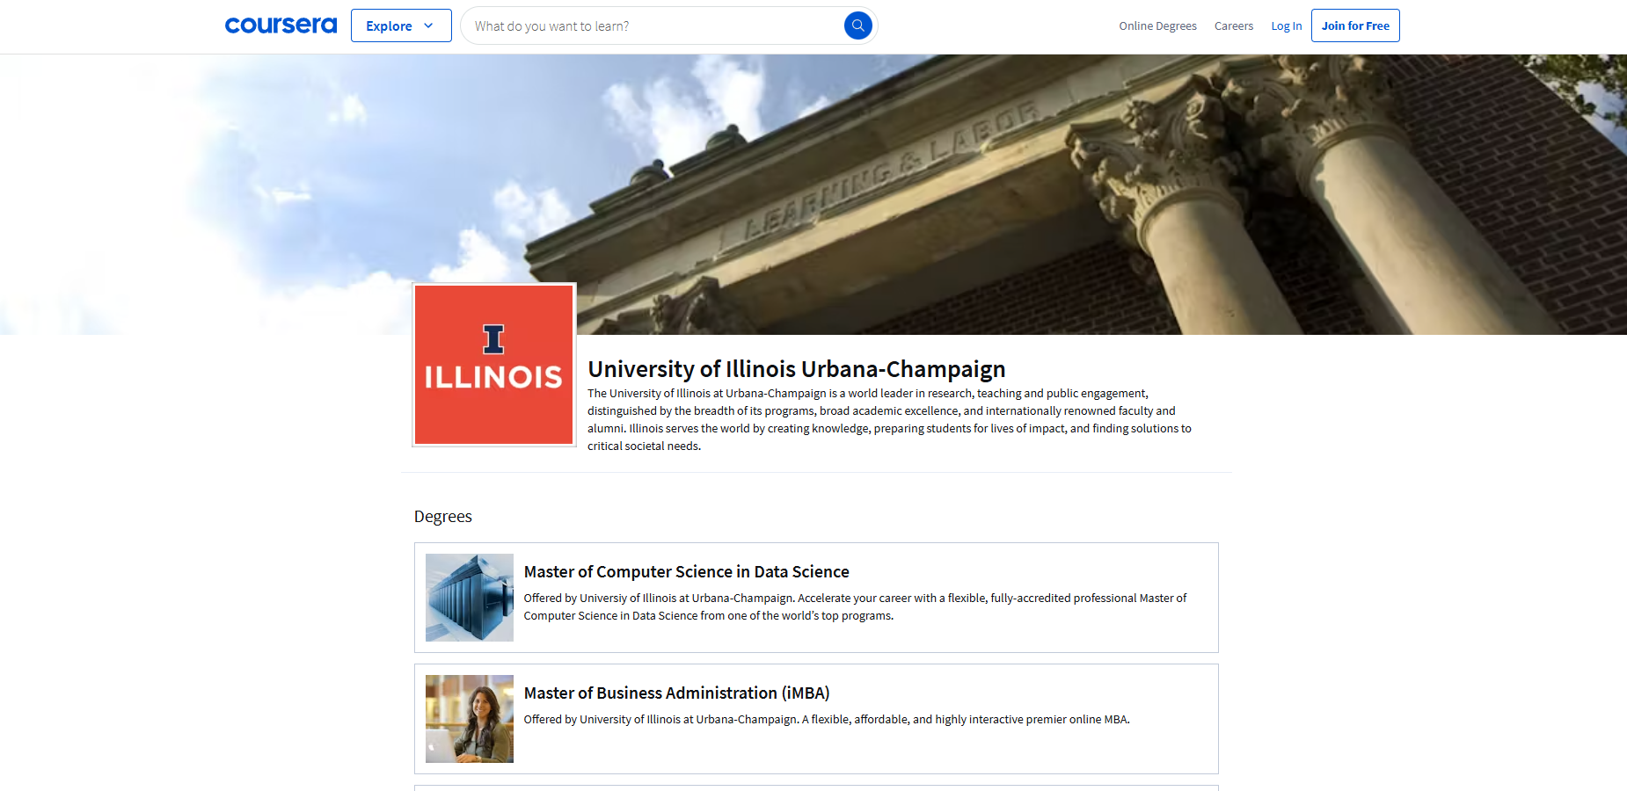Open the data center thumbnail image
The image size is (1627, 791).
(470, 598)
